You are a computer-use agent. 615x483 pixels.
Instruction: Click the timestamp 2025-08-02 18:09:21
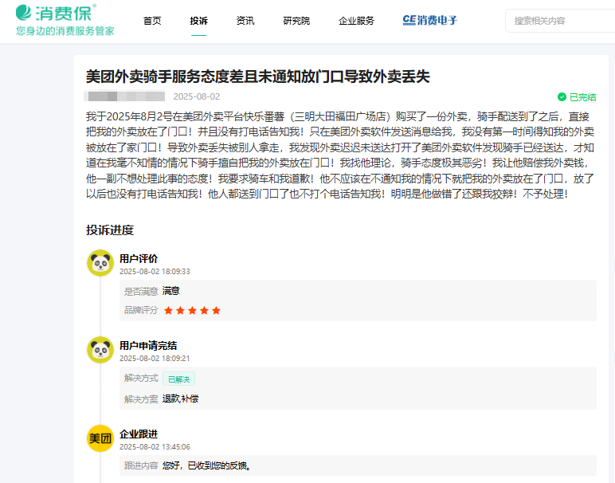coord(155,358)
